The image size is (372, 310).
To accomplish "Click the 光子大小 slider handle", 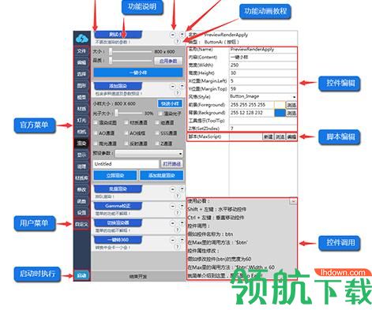I will 116,113.
